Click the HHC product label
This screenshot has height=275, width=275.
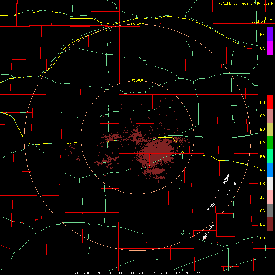(269, 18)
